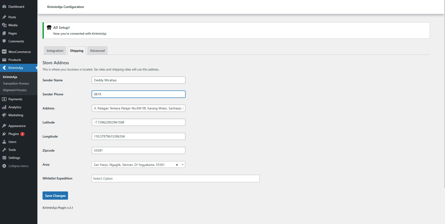Click the Users person icon
The height and width of the screenshot is (224, 445).
click(x=4, y=142)
